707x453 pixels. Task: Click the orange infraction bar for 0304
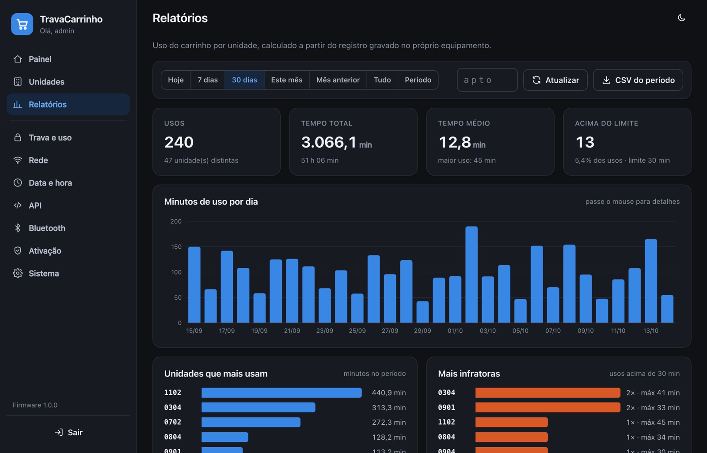pyautogui.click(x=548, y=392)
